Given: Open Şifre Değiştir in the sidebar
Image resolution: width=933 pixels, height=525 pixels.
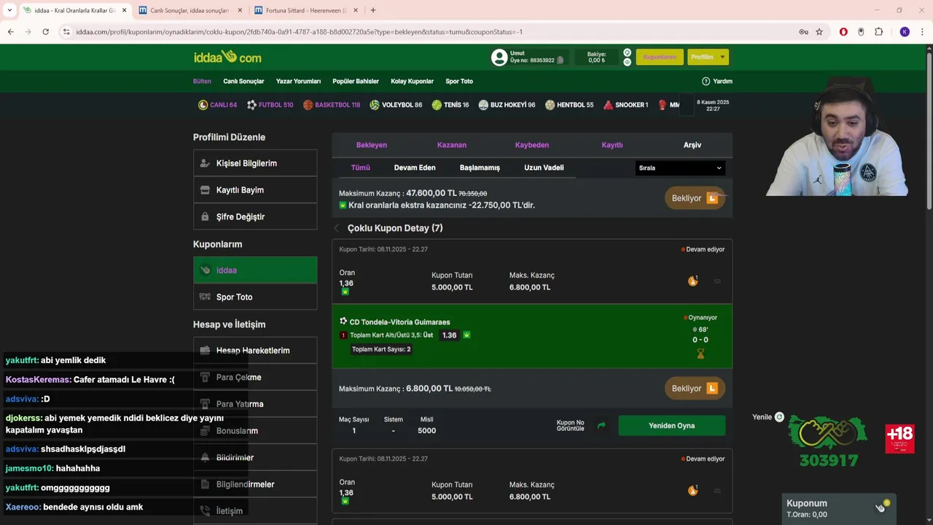Looking at the screenshot, I should coord(255,217).
